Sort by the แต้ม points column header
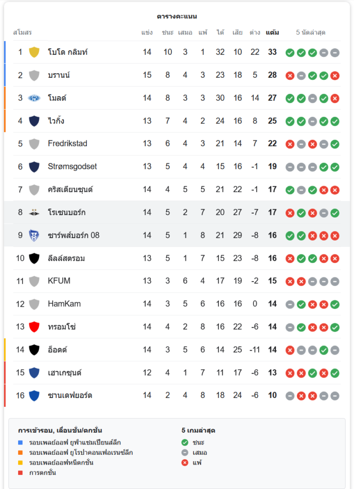The height and width of the screenshot is (489, 354). (x=272, y=33)
